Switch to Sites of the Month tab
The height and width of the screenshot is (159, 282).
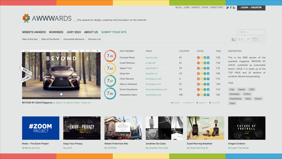click(x=50, y=39)
